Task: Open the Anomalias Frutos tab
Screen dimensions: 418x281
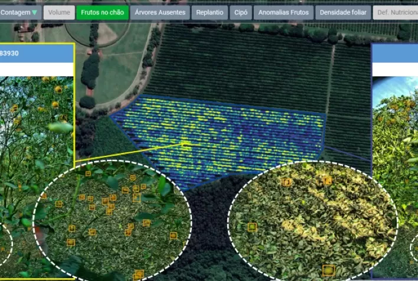Action: click(x=283, y=12)
